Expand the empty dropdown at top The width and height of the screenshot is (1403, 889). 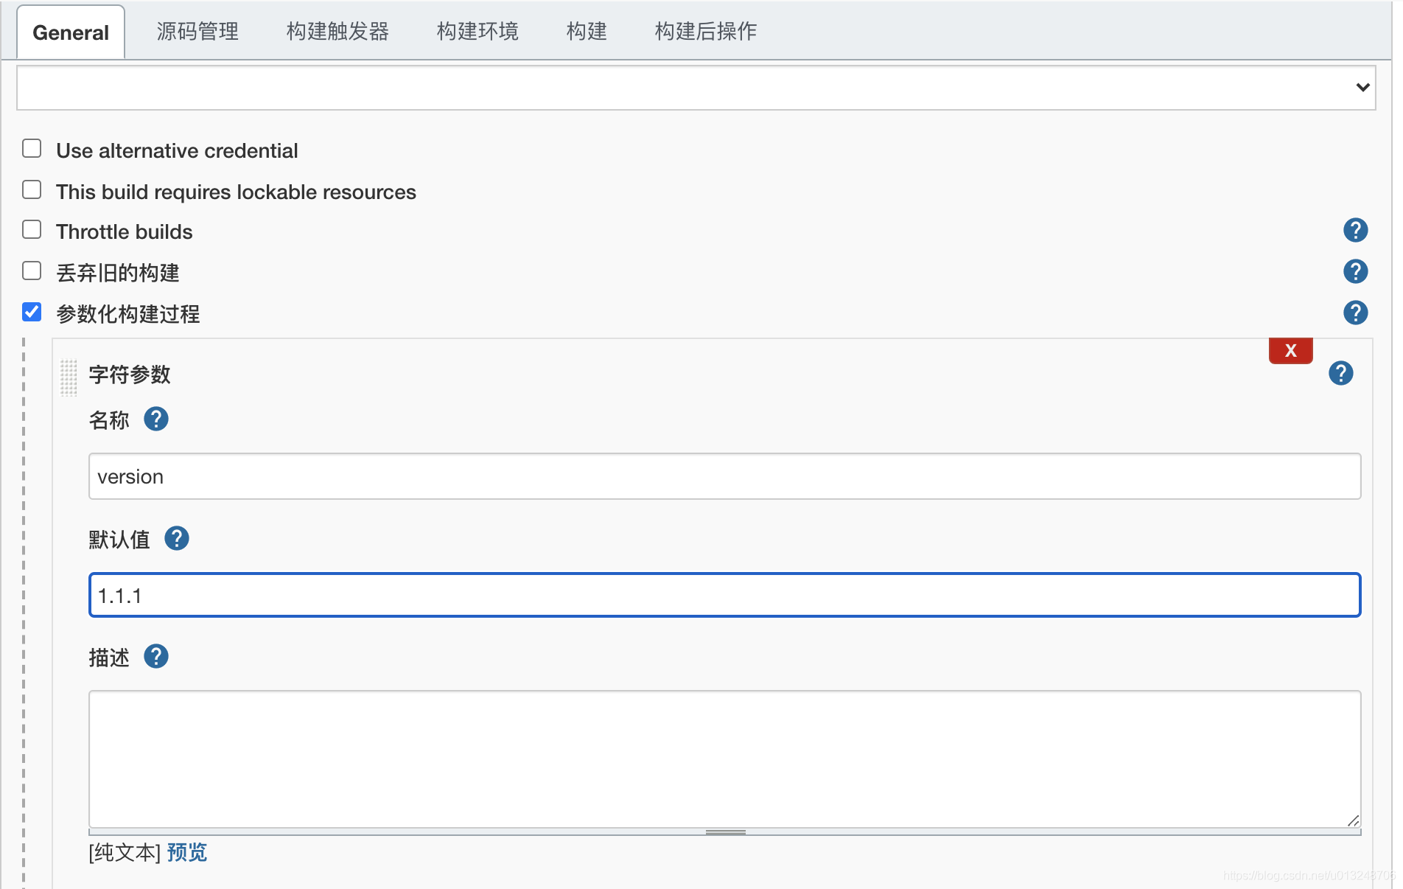(696, 88)
